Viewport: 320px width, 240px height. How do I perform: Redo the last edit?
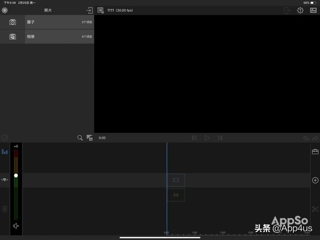[x=315, y=138]
